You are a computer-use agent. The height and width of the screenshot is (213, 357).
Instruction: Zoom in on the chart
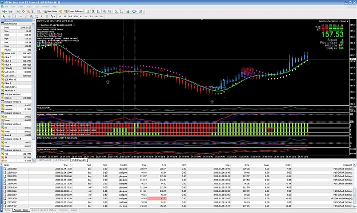pos(105,11)
